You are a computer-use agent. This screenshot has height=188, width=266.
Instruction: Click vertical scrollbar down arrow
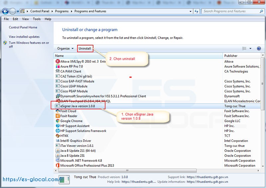(263, 166)
